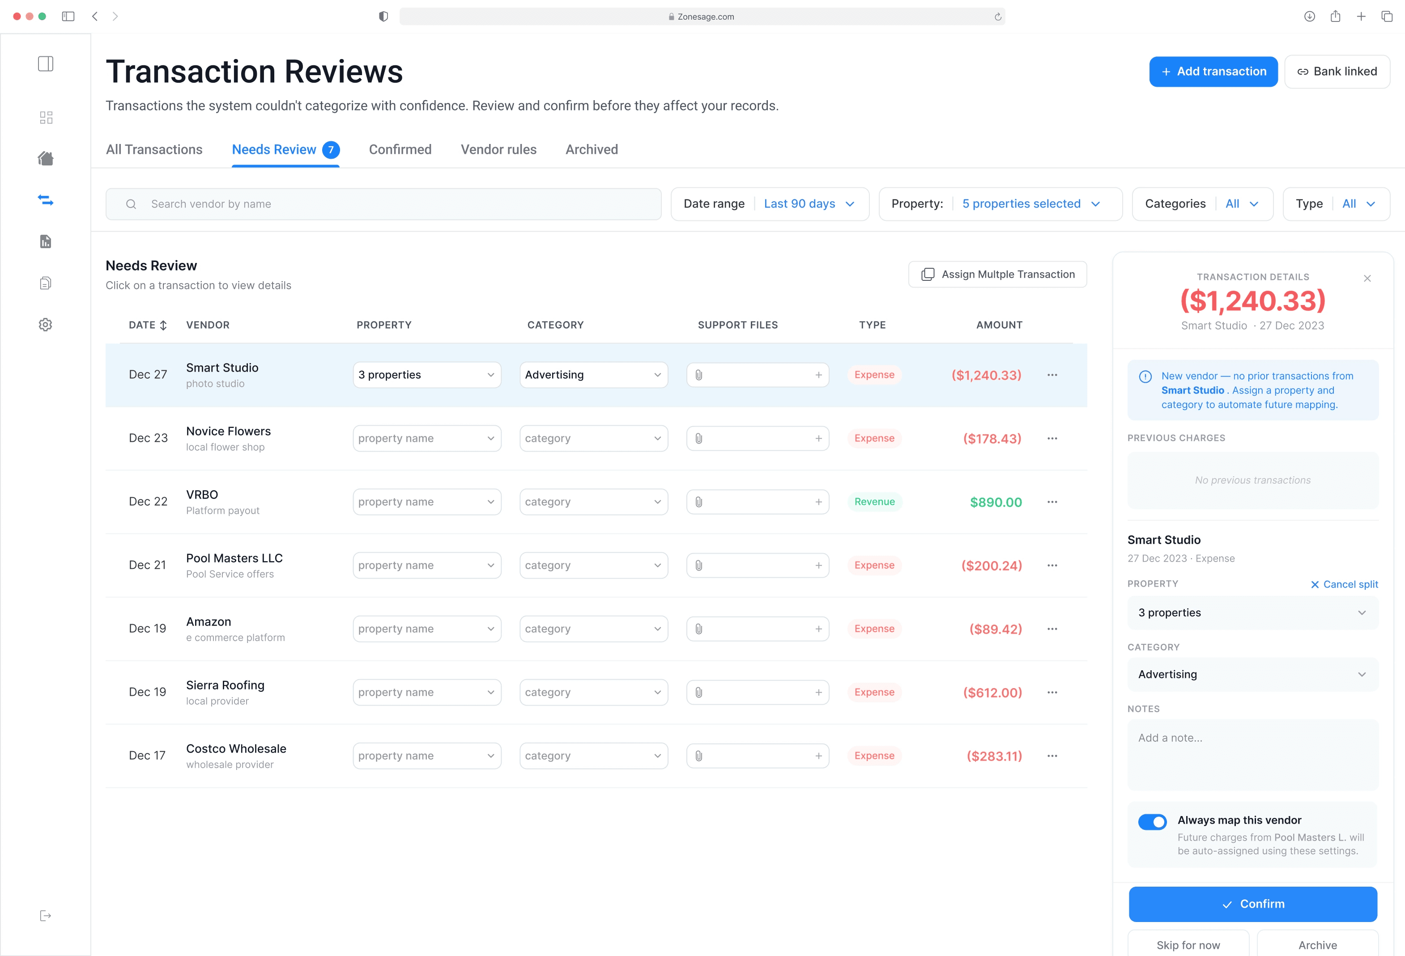1405x956 pixels.
Task: Open more options for VRBO row
Action: point(1052,502)
